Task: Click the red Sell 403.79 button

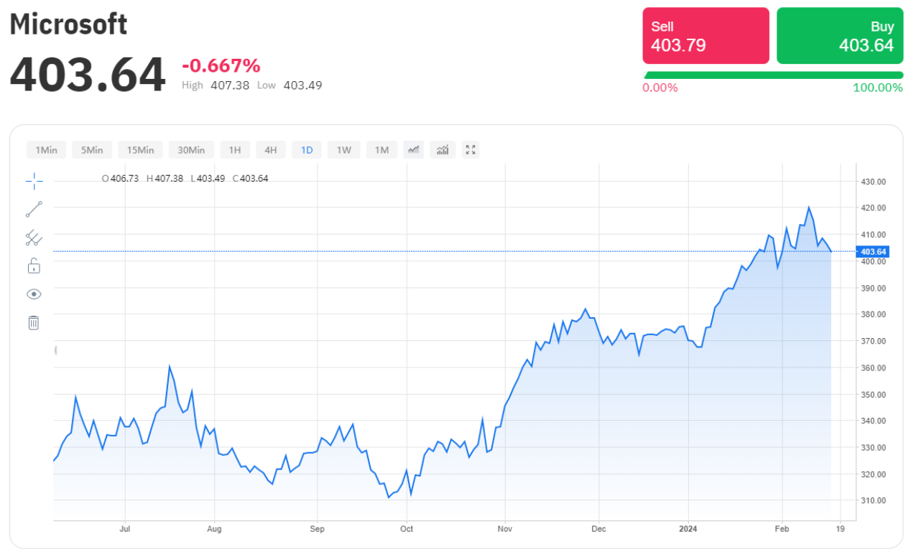Action: 706,36
